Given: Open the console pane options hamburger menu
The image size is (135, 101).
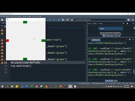Looking at the screenshot, I should 133,39.
